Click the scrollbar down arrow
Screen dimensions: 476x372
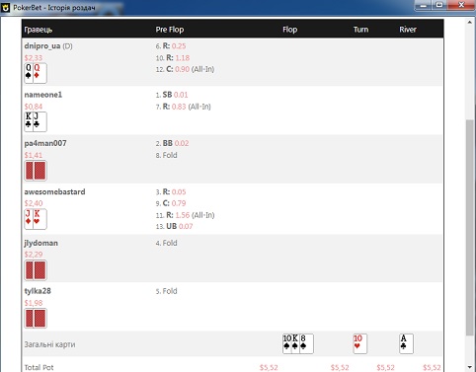[x=470, y=367]
